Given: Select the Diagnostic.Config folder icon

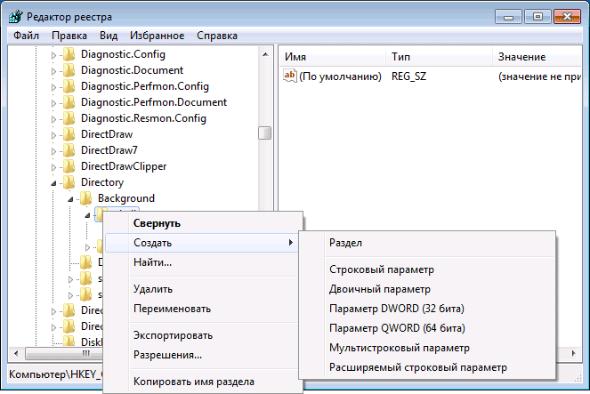Looking at the screenshot, I should [x=69, y=54].
